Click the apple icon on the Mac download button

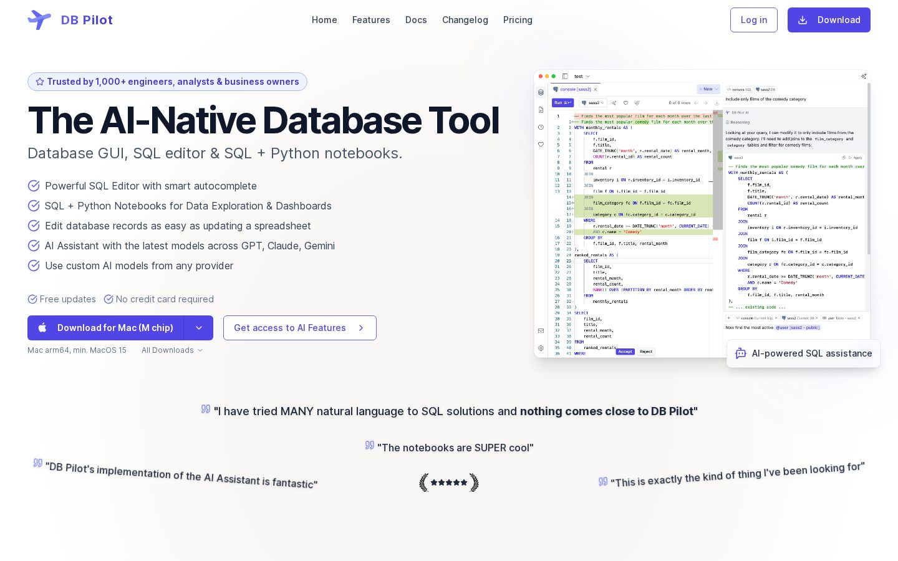tap(42, 328)
